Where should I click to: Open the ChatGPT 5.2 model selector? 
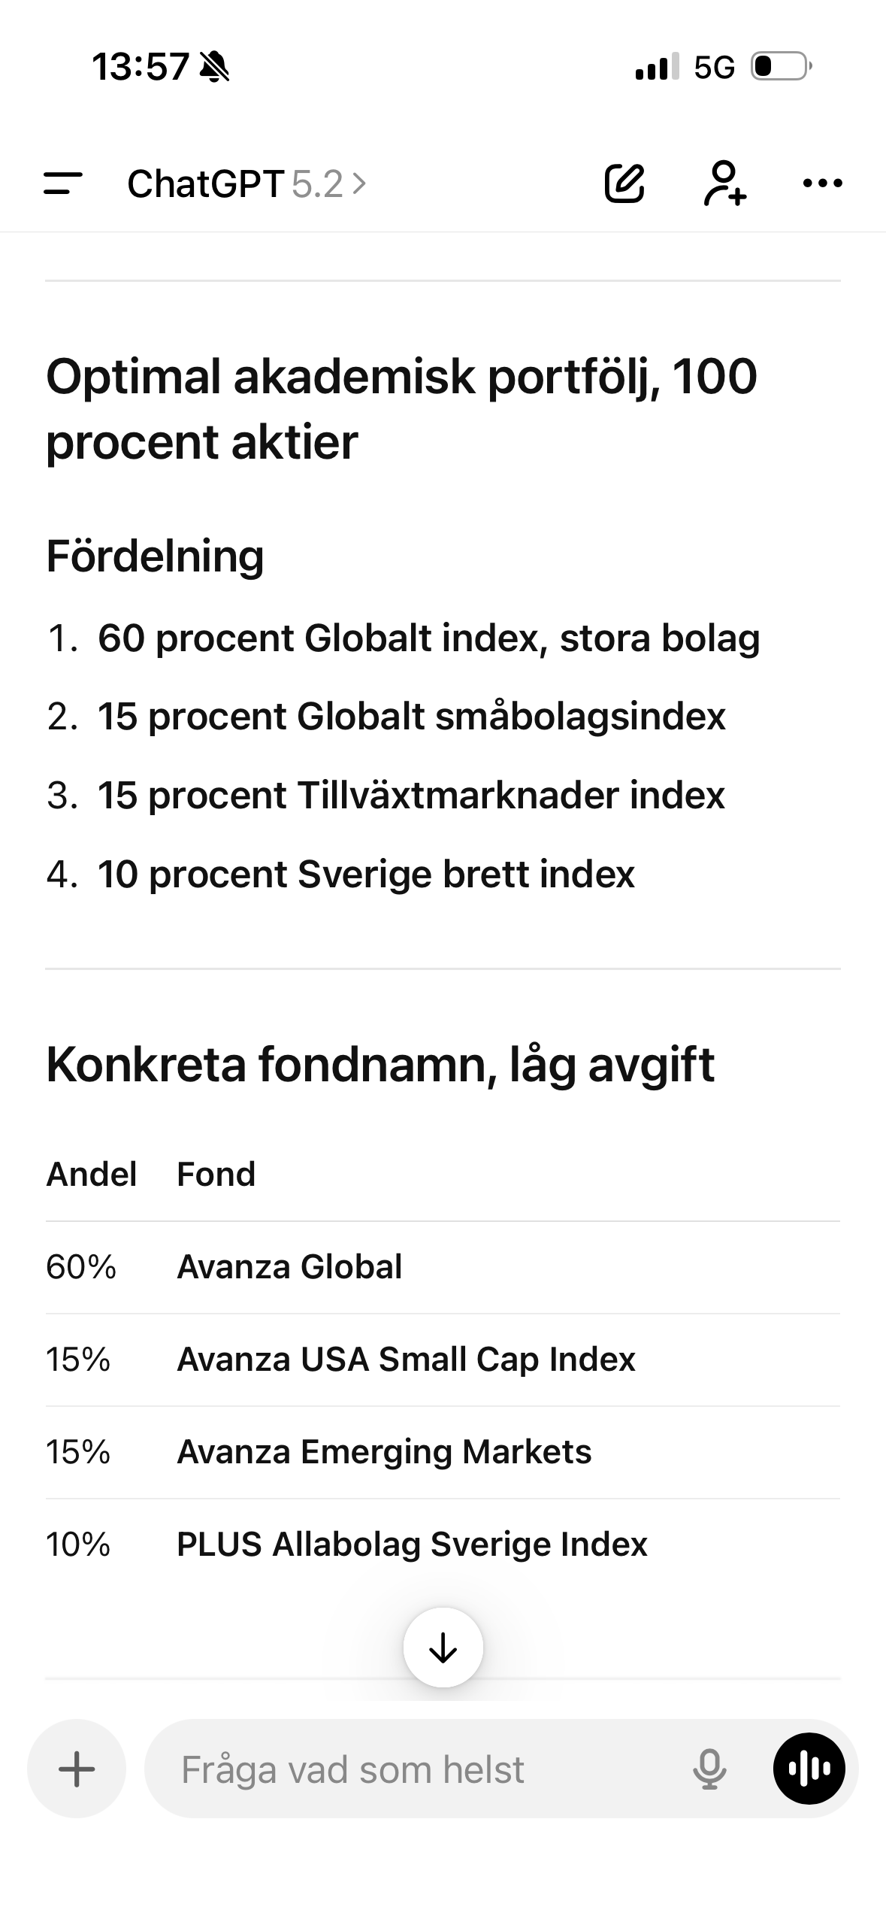click(246, 183)
